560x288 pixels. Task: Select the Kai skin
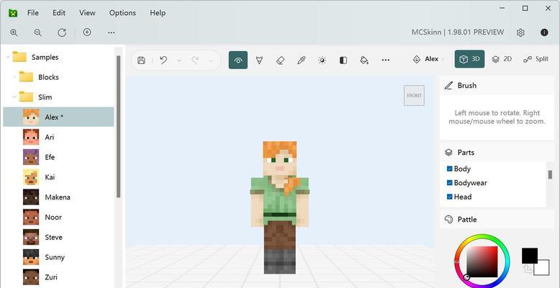tap(58, 177)
